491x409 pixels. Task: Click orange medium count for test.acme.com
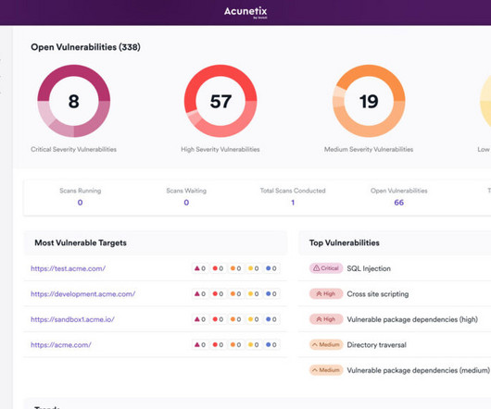(x=236, y=268)
